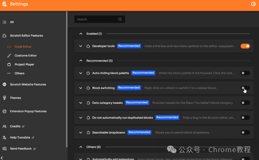Click the translate icon beside Help Translate
The height and width of the screenshot is (160, 259).
4,137
